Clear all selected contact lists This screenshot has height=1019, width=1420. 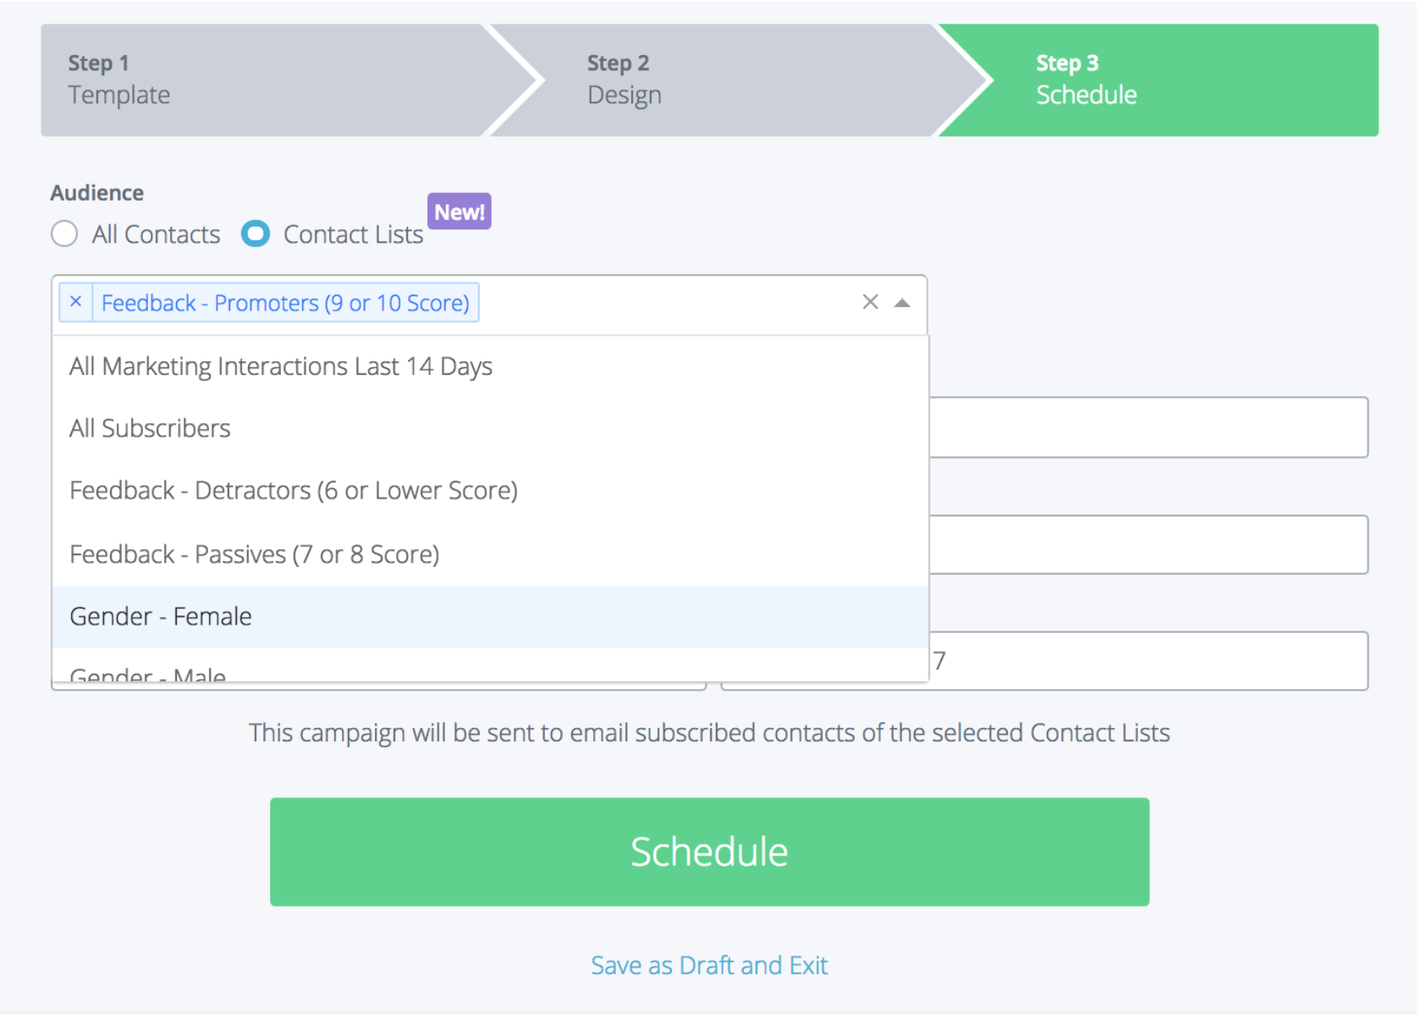(x=870, y=302)
